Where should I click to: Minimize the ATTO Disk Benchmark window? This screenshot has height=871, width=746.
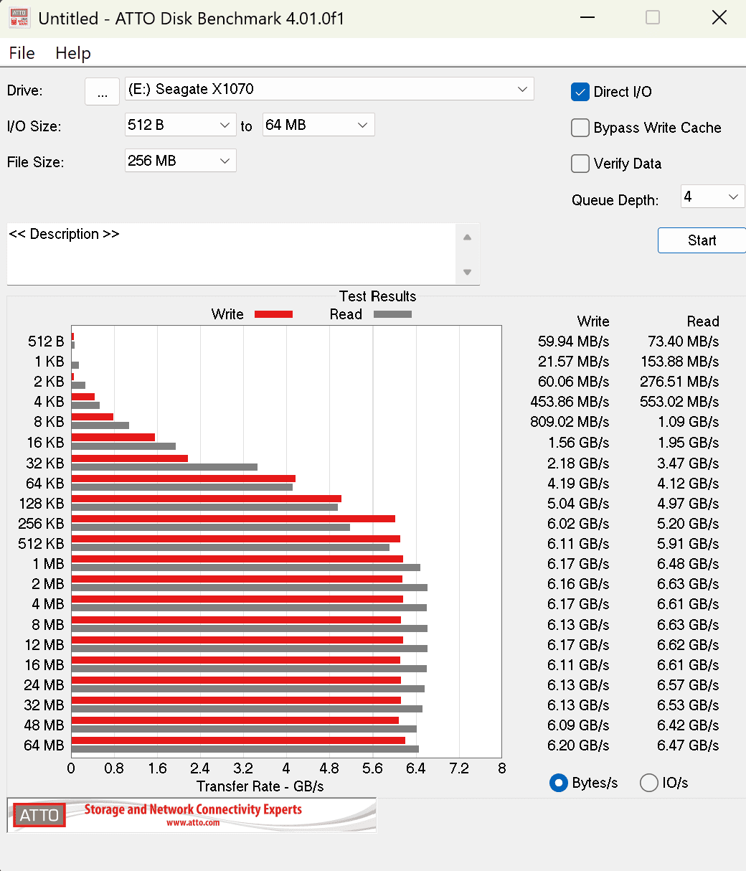tap(586, 18)
